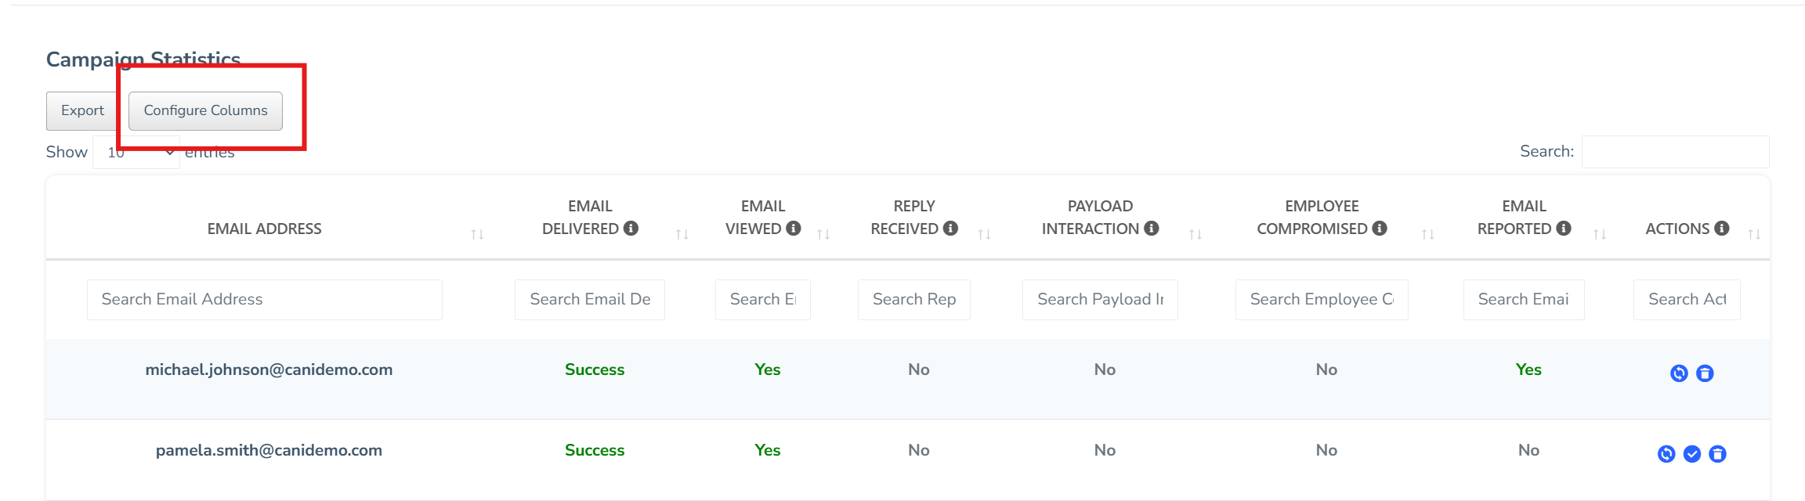This screenshot has width=1805, height=501.
Task: Click the trash icon for michael.johnson's row
Action: point(1705,373)
